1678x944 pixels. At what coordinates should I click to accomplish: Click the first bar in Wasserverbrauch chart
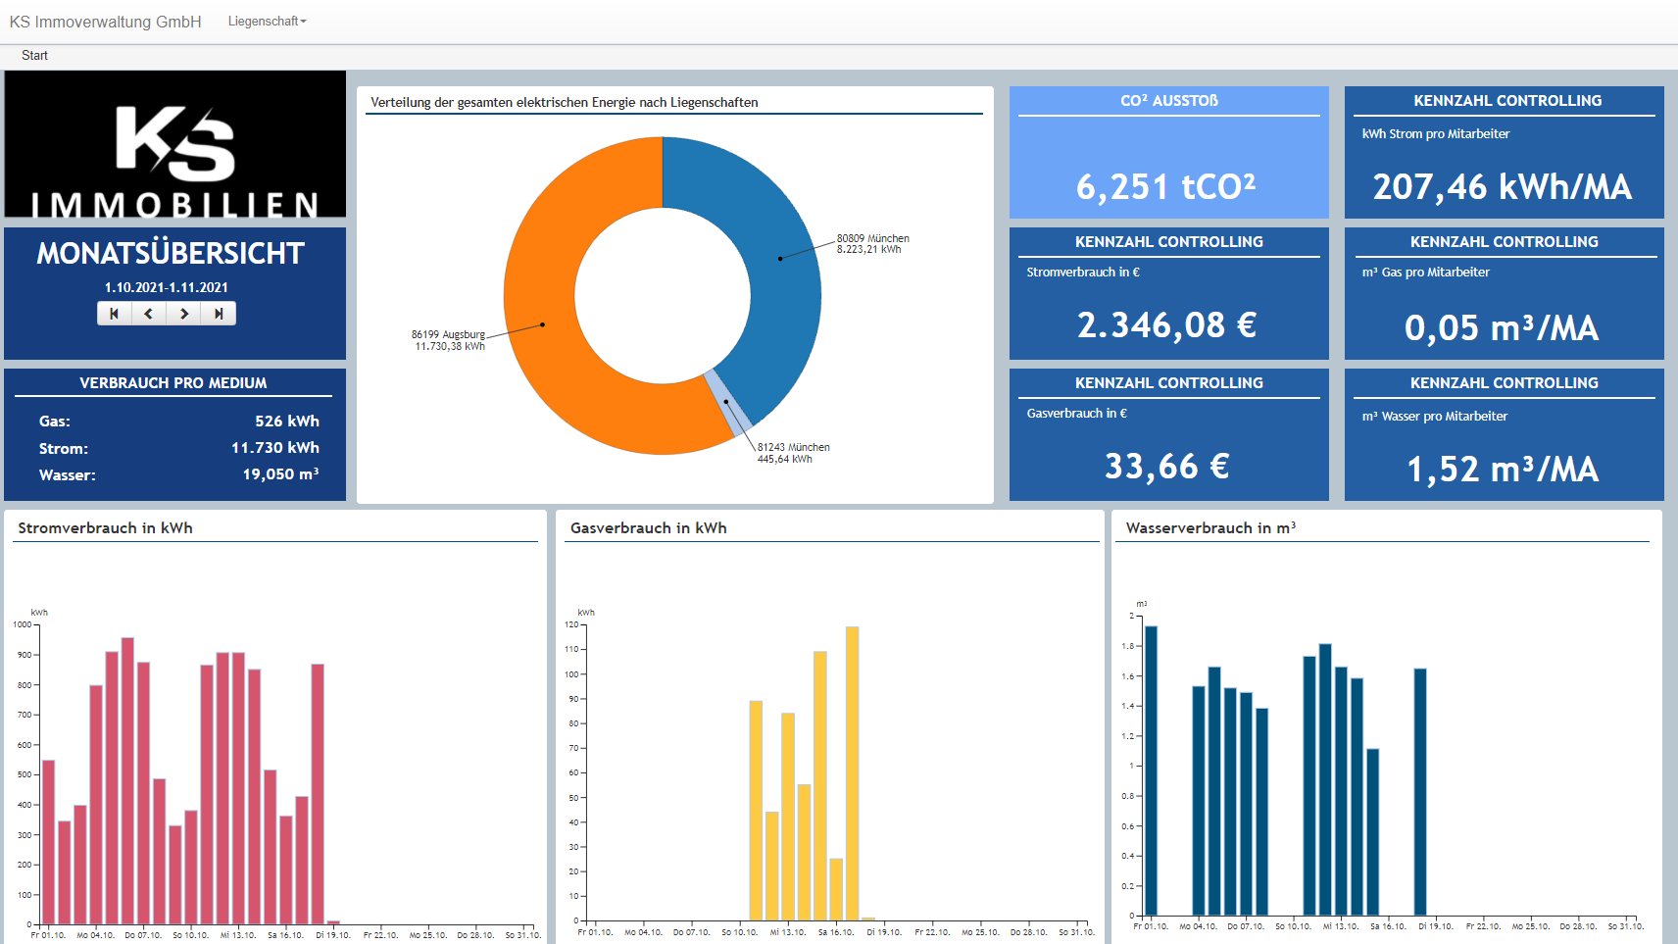tap(1151, 774)
